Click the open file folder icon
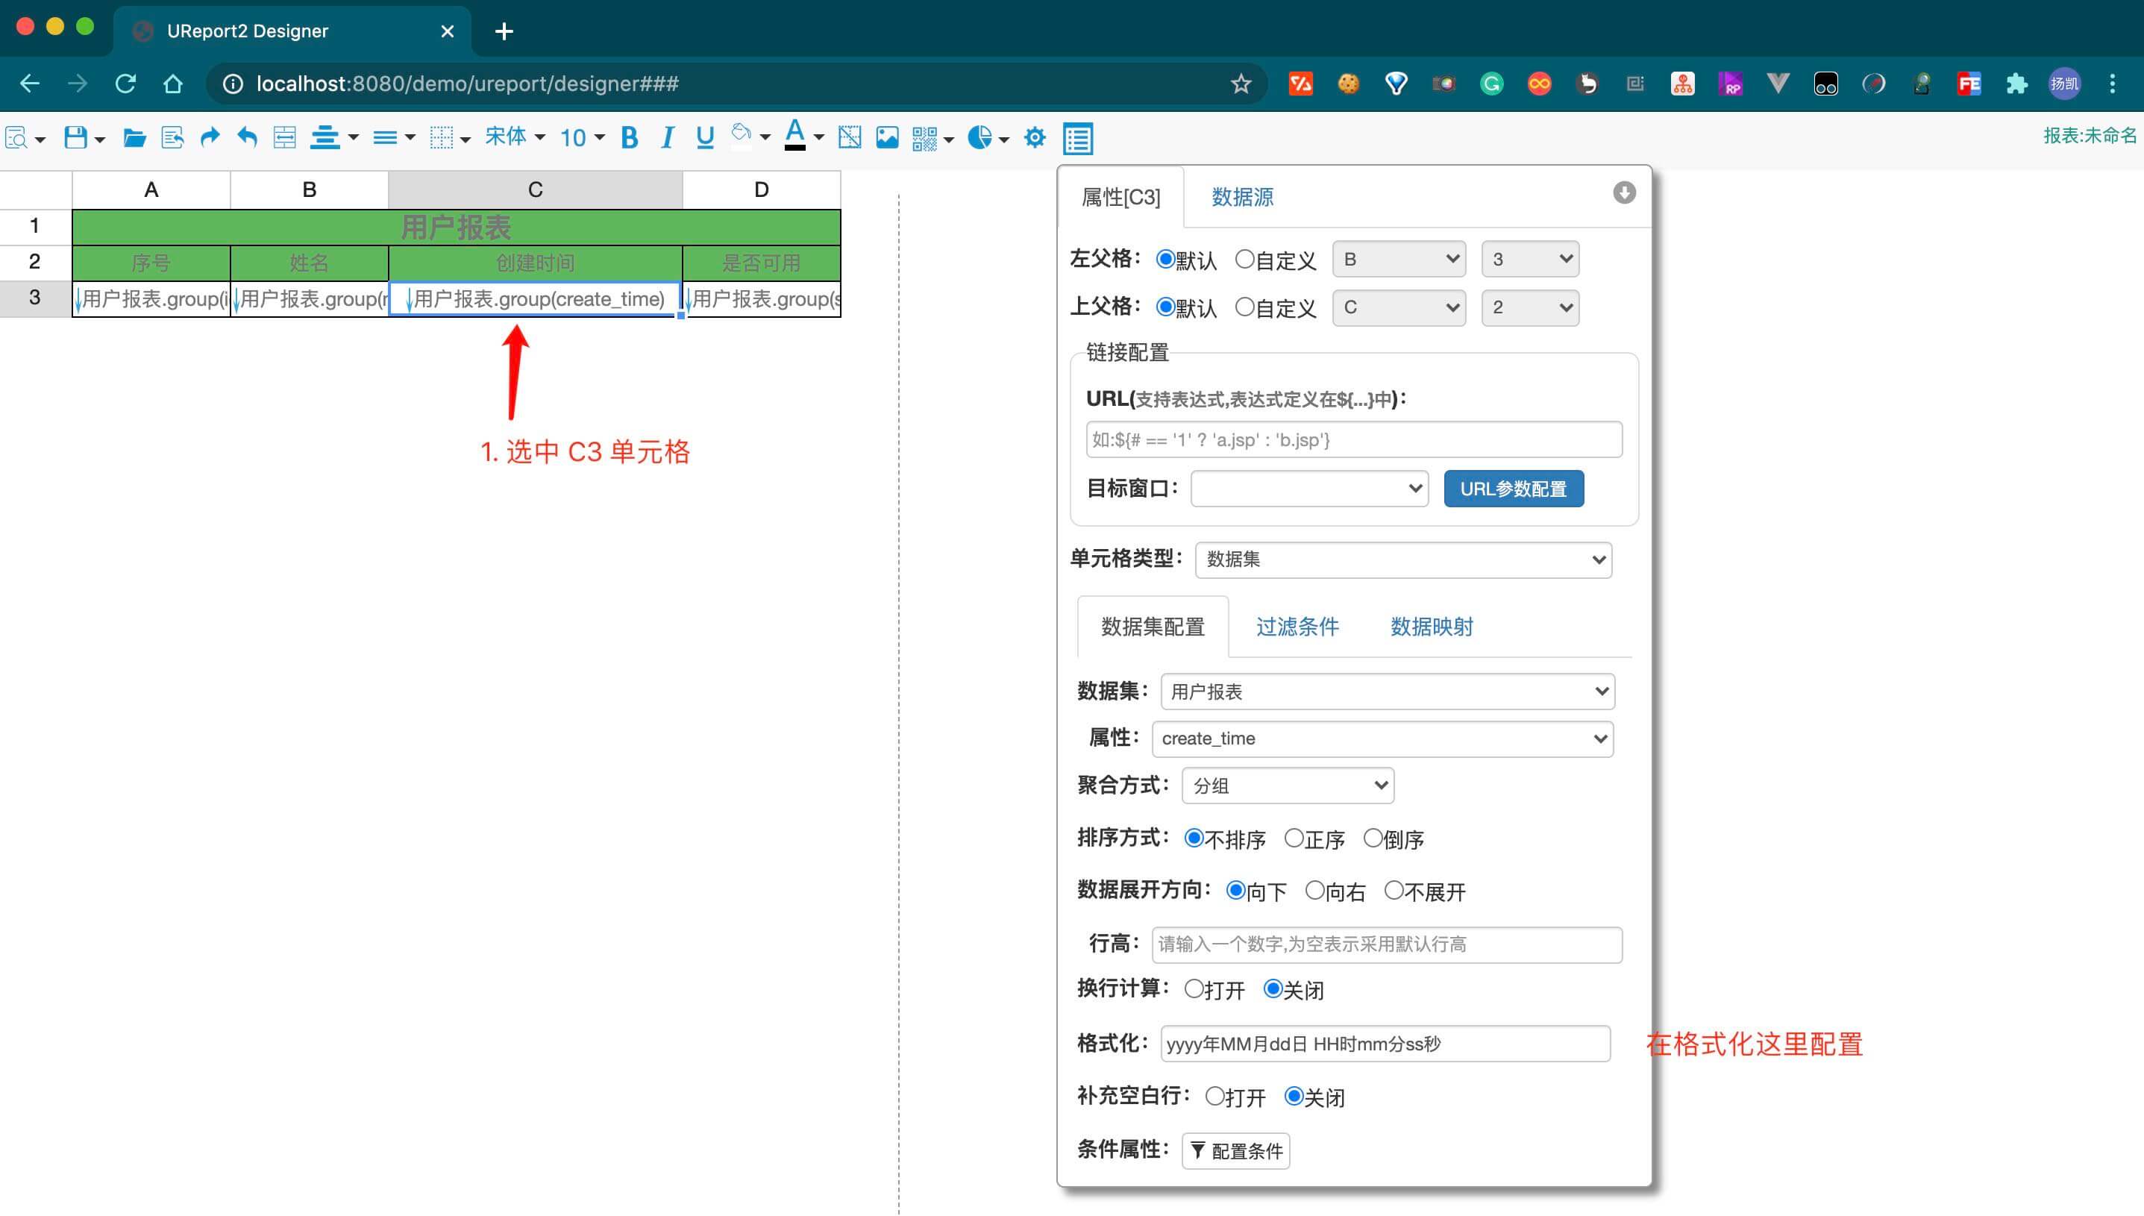Viewport: 2144px width, 1216px height. 134,137
